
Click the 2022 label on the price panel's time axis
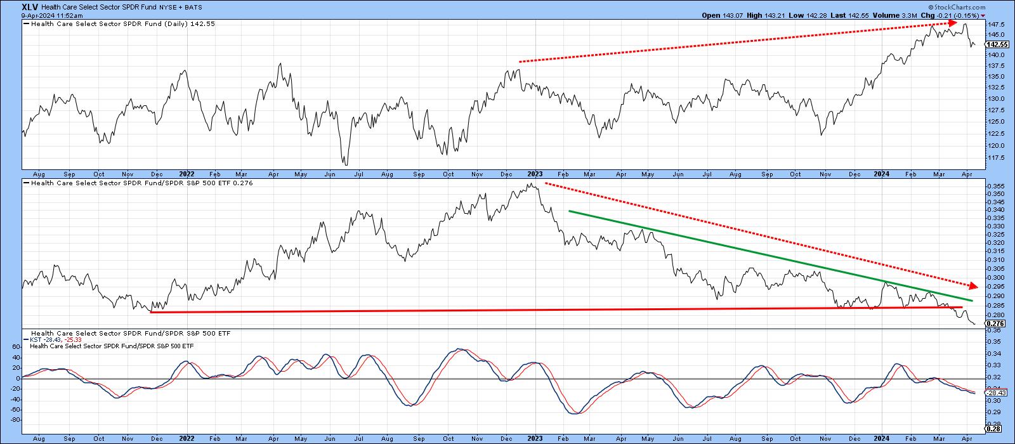187,174
